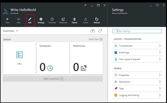Screen dimensions: 167x103
Task: Expand Audit logs chevron arrow
Action: click(160, 52)
